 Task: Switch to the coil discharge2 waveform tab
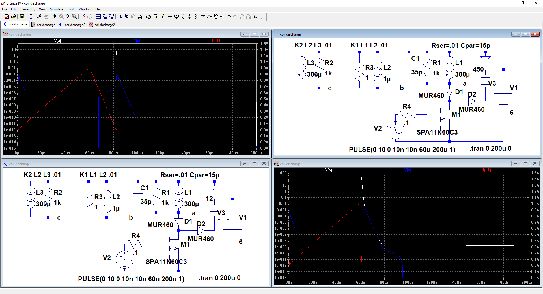[102, 25]
